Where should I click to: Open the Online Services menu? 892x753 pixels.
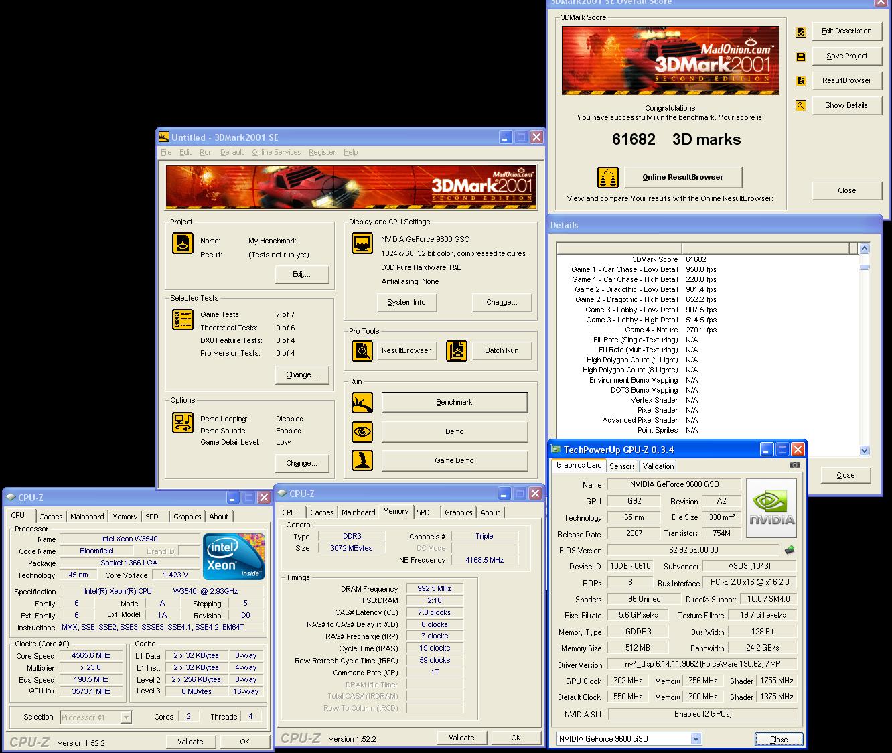(277, 153)
